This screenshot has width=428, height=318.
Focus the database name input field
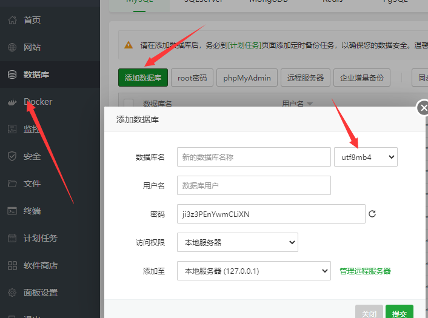[253, 157]
